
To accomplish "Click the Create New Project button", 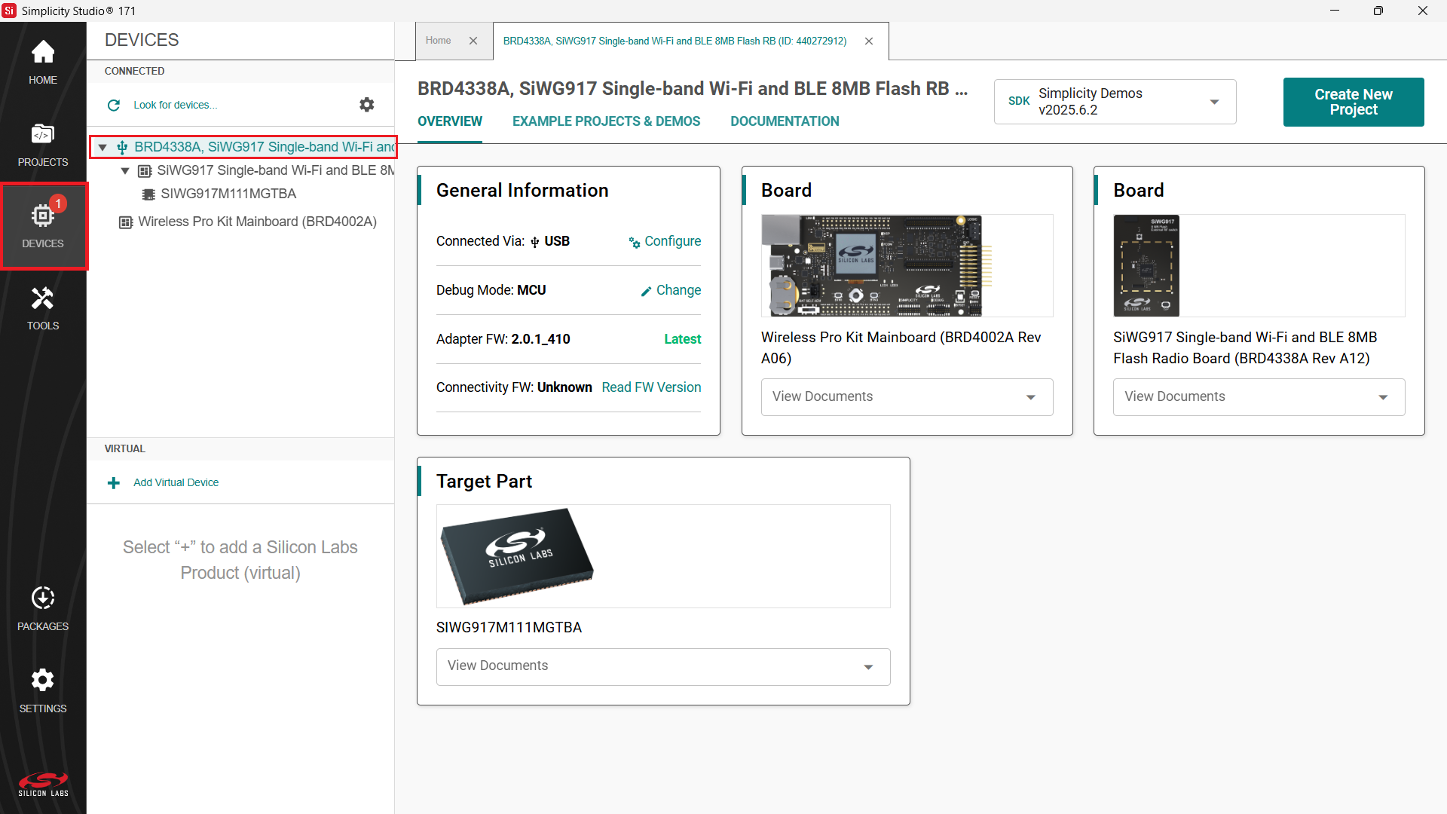I will 1353,102.
